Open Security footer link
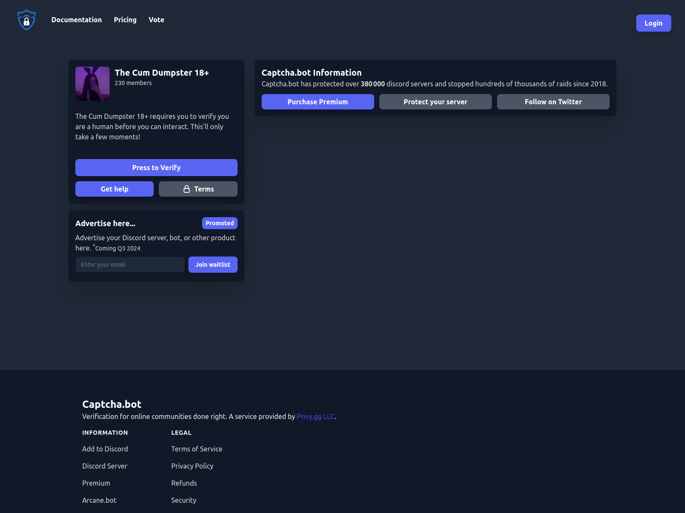The height and width of the screenshot is (513, 685). coord(184,500)
